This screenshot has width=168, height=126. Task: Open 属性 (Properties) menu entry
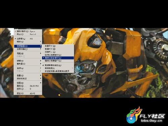coord(28,86)
